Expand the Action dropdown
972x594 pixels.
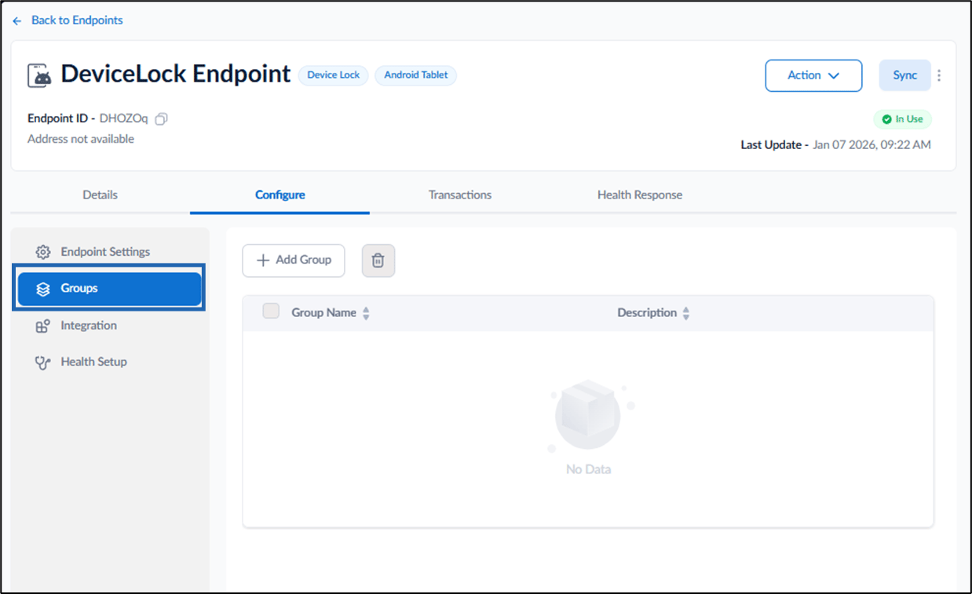813,75
